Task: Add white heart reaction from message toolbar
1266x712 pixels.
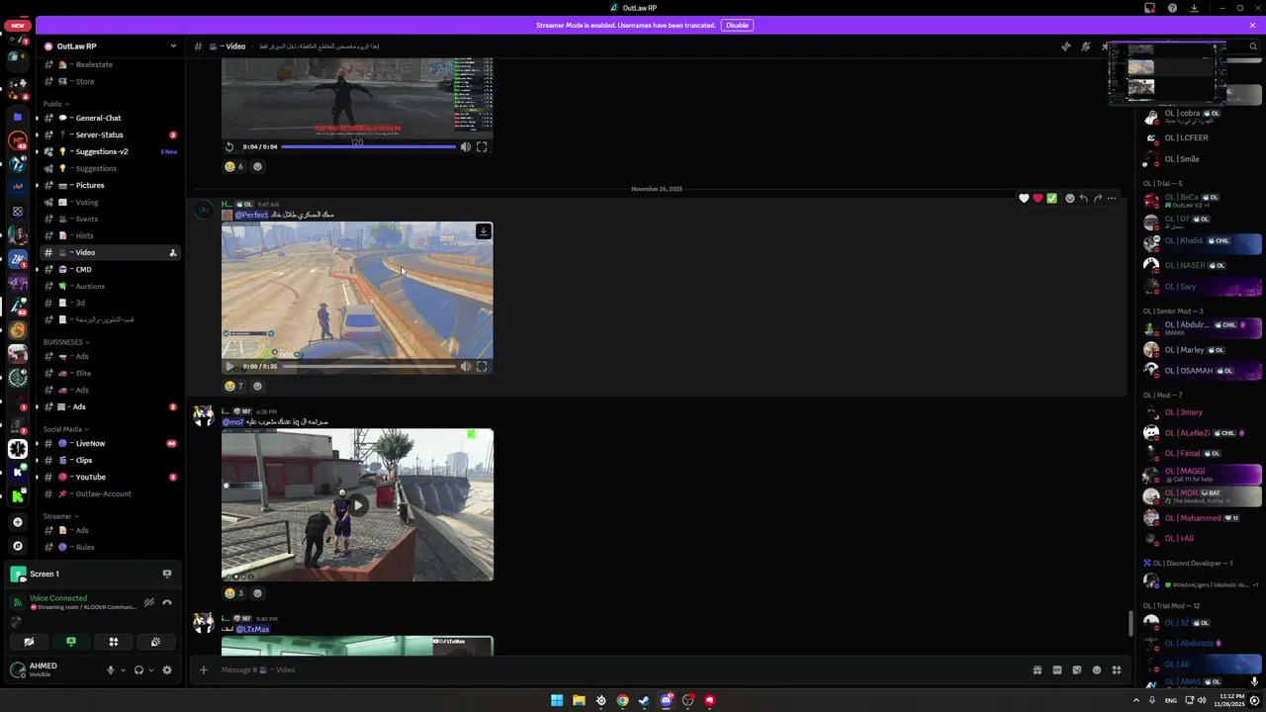Action: tap(1024, 198)
